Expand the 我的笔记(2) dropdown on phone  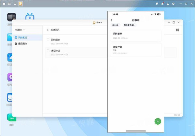[x=129, y=25]
